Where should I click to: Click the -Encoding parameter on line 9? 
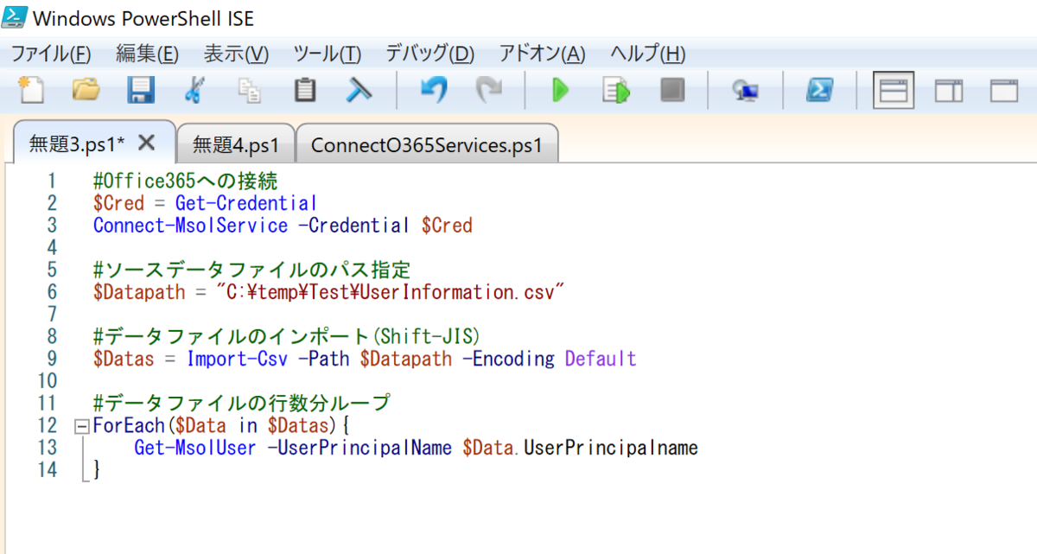pos(509,359)
